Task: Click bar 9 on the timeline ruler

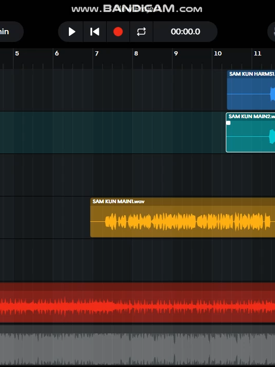Action: 176,53
